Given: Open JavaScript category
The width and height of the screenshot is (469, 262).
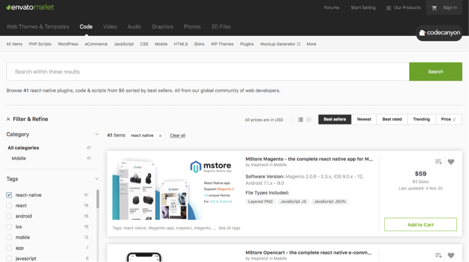Looking at the screenshot, I should 124,44.
